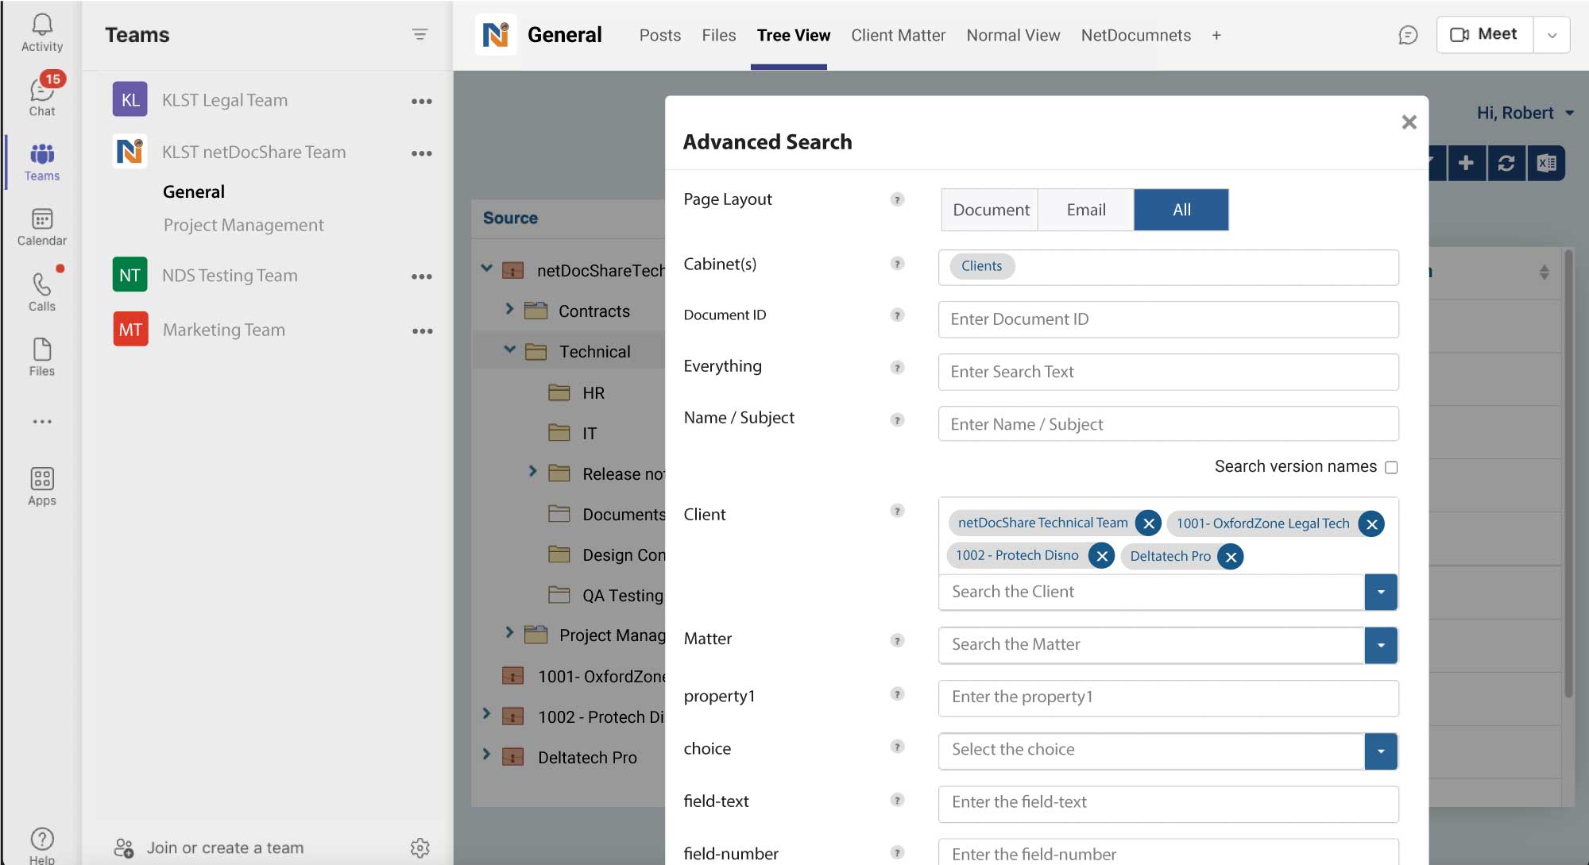Expand the Release notes folder
This screenshot has width=1589, height=865.
click(532, 471)
